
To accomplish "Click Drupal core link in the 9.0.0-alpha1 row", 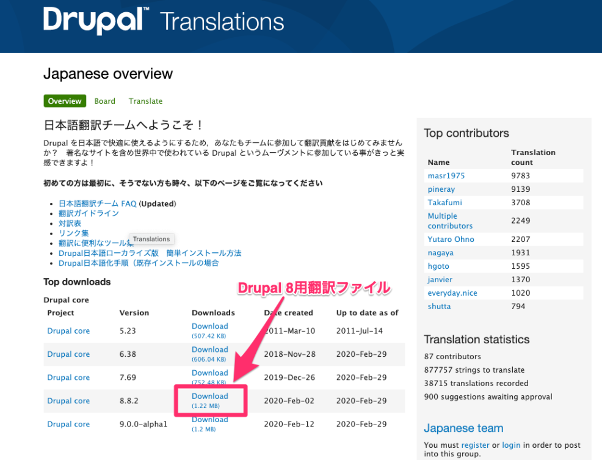I will 68,424.
